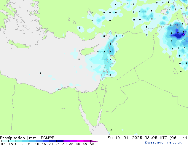The height and width of the screenshot is (145, 188).
Task: Click map value '19' above dark blue area
Action: [x=177, y=33]
